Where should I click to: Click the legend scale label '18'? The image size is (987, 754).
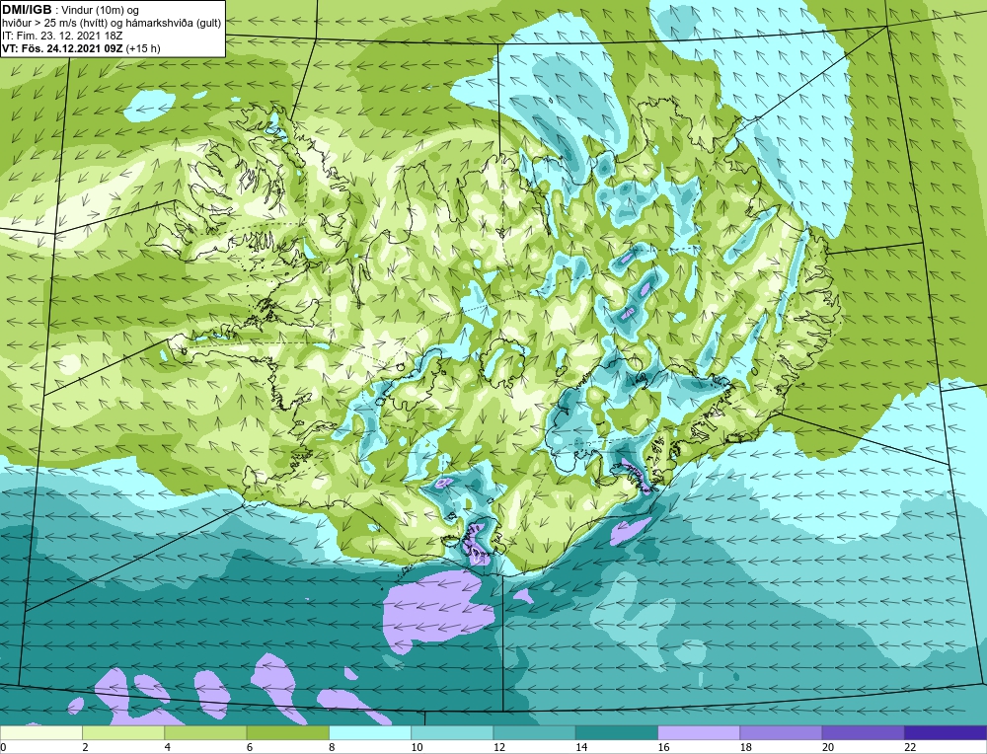point(745,747)
